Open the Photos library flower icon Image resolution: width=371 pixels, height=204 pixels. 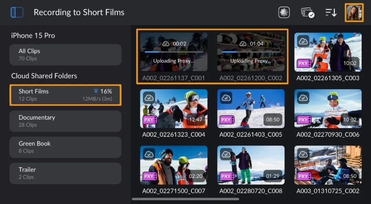284,12
